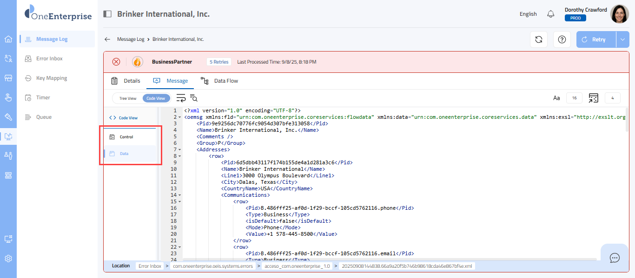Open the help question mark icon
The image size is (635, 278).
pos(562,39)
